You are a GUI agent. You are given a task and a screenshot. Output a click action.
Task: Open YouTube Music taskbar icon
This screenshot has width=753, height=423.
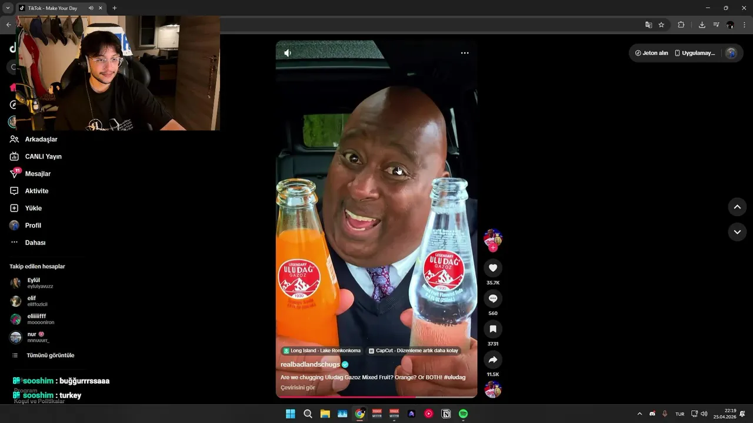coord(429,414)
